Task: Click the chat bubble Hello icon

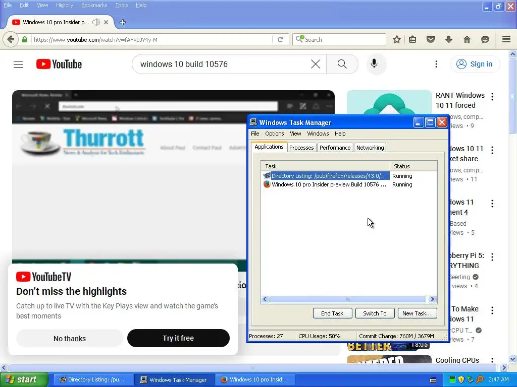Action: (485, 39)
